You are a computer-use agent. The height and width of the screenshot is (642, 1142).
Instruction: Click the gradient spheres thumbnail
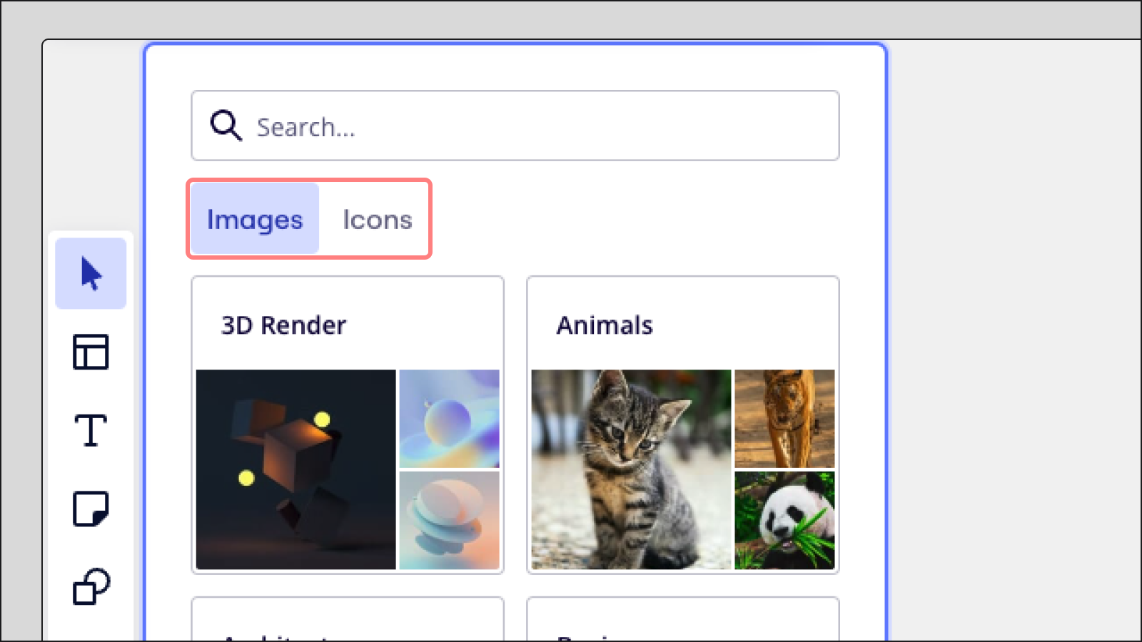click(x=450, y=418)
